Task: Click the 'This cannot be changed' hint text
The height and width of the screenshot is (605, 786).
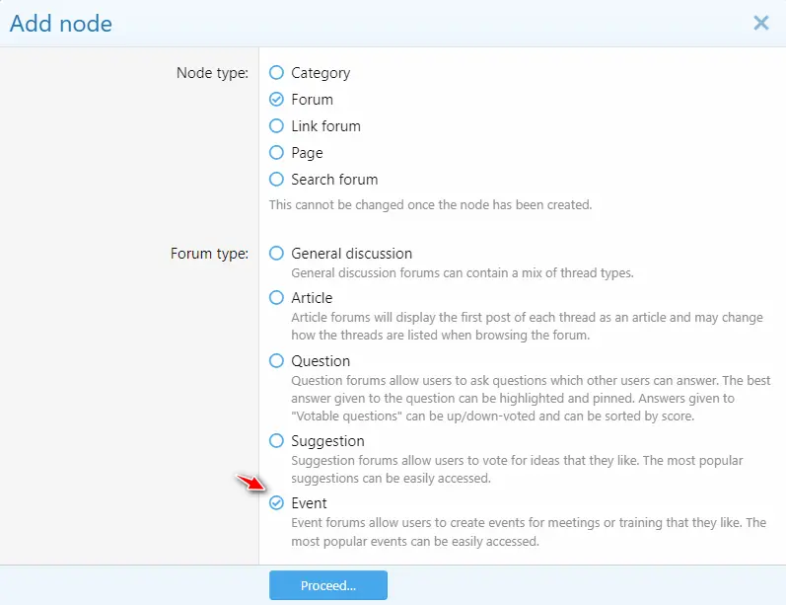Action: click(x=430, y=205)
